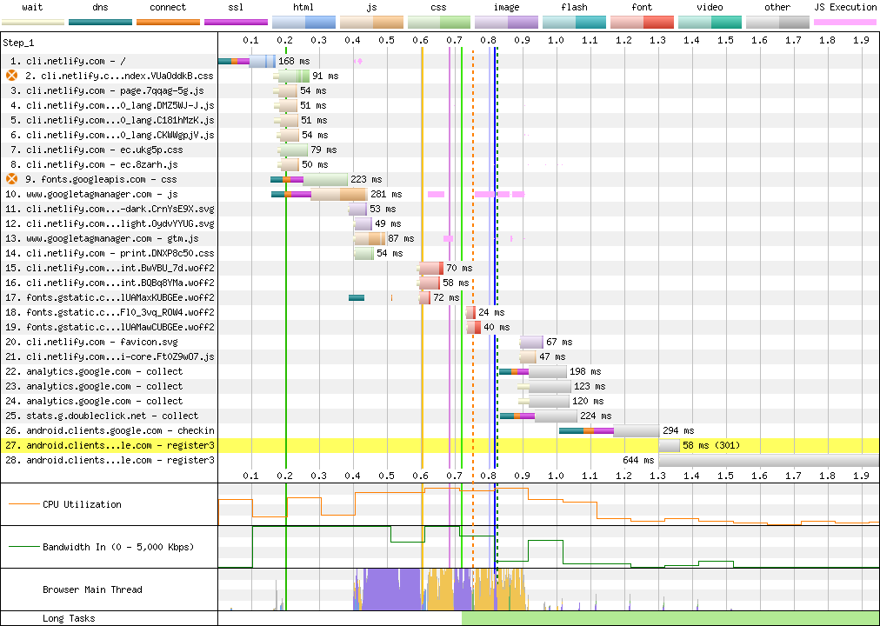Image resolution: width=880 pixels, height=626 pixels.
Task: Select request 19 lUAMawCUBGEe.woff2
Action: point(110,327)
